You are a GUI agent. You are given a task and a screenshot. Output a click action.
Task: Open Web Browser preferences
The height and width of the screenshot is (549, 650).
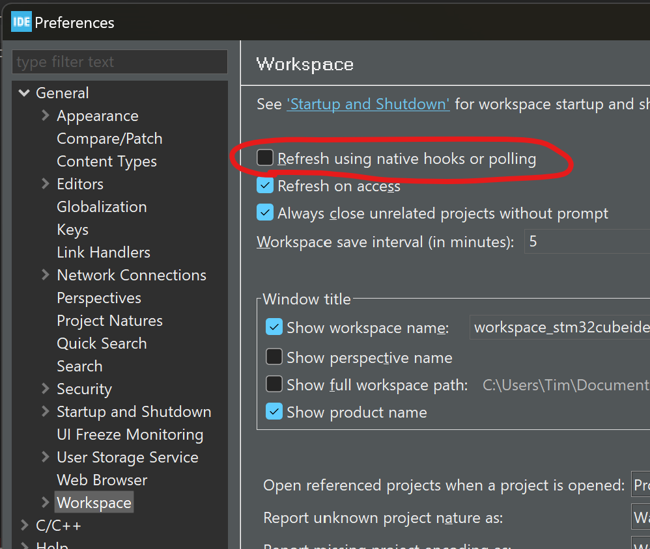(x=102, y=480)
